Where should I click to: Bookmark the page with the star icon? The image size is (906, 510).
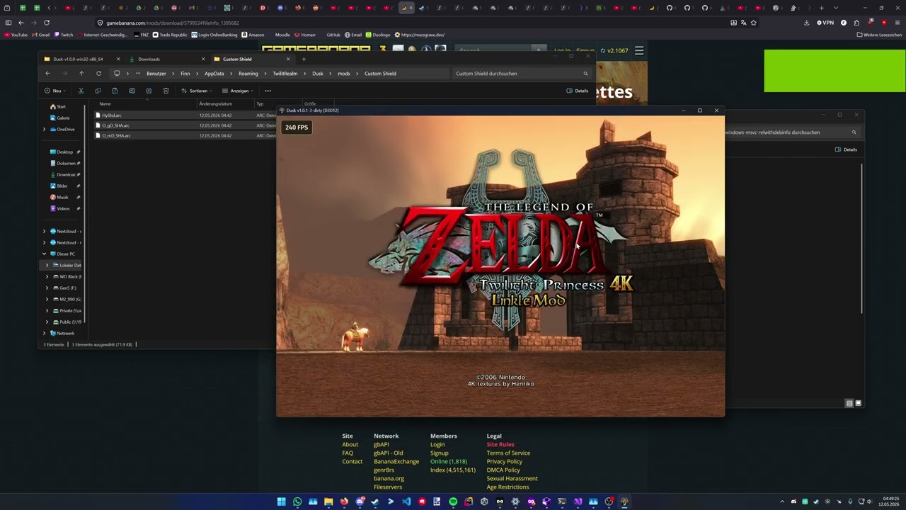pos(753,23)
